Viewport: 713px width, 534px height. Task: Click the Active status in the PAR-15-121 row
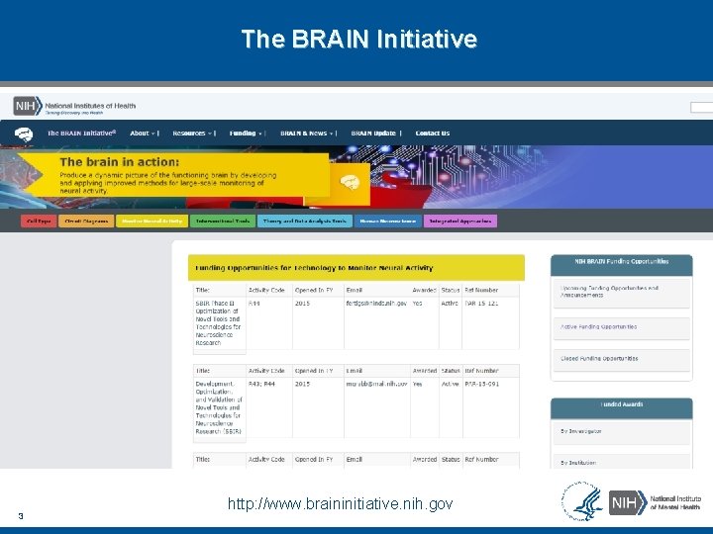pos(450,303)
